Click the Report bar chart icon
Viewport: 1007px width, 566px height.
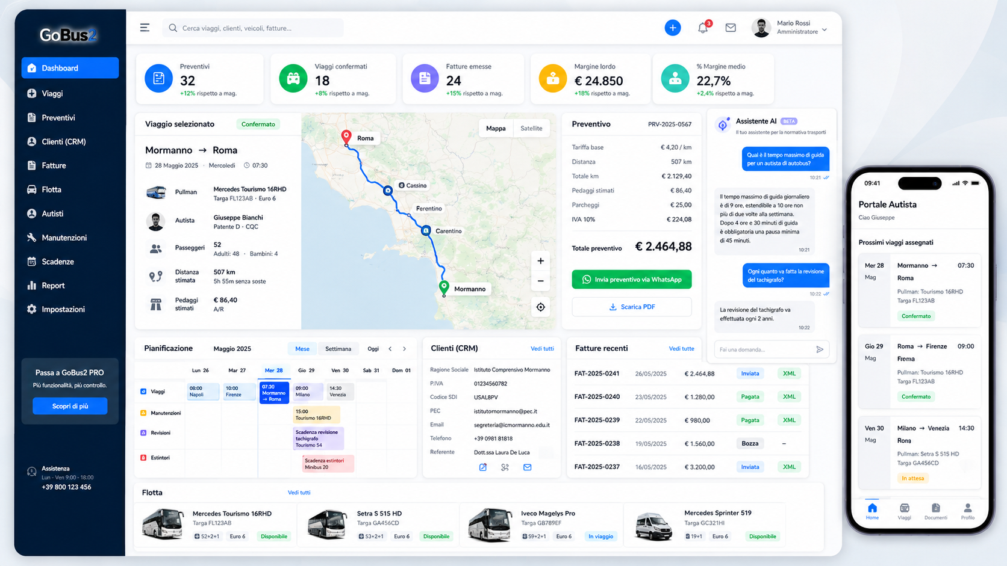[32, 285]
